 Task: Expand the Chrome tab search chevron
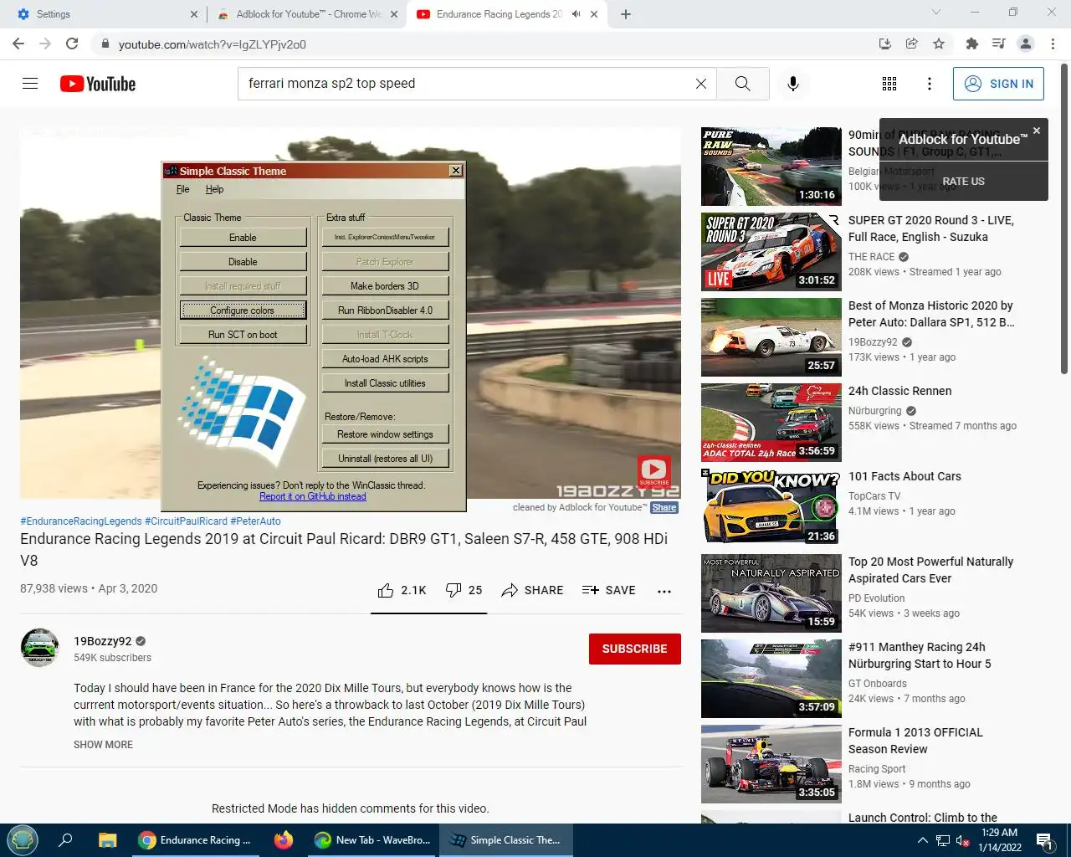pos(936,13)
